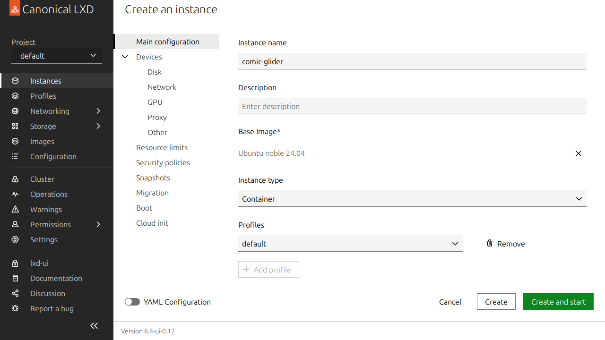Switch to Cloud init section
This screenshot has width=605, height=340.
[152, 223]
